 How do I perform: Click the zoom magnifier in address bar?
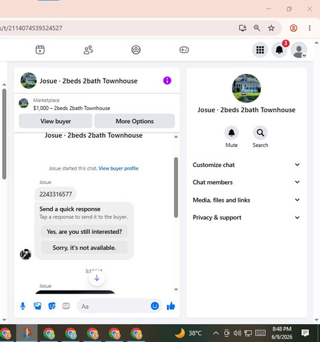click(x=257, y=28)
